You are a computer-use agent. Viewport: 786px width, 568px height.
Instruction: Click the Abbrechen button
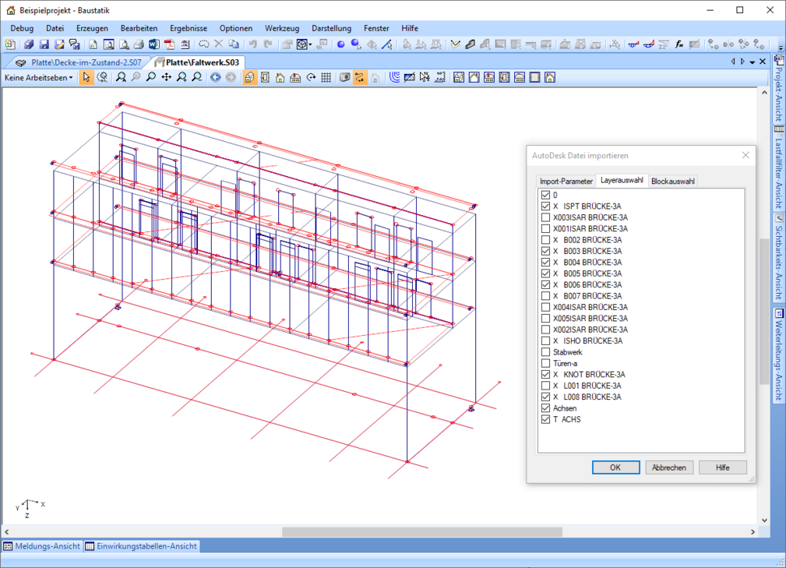[x=669, y=467]
